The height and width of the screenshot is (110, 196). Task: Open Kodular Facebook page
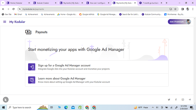click(176, 99)
